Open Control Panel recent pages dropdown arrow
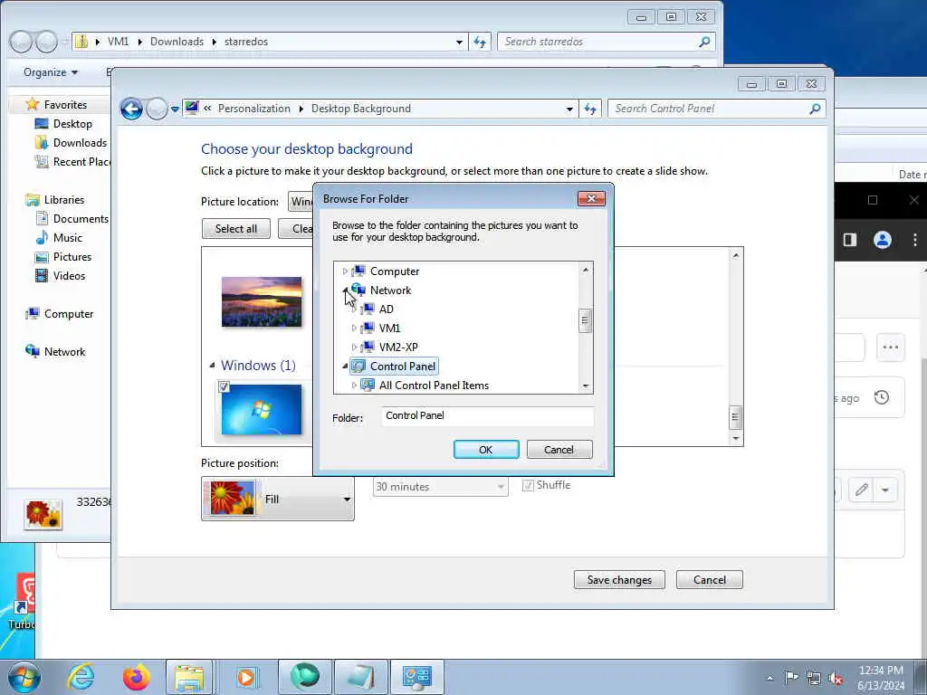Viewport: 927px width, 695px height. (x=175, y=109)
